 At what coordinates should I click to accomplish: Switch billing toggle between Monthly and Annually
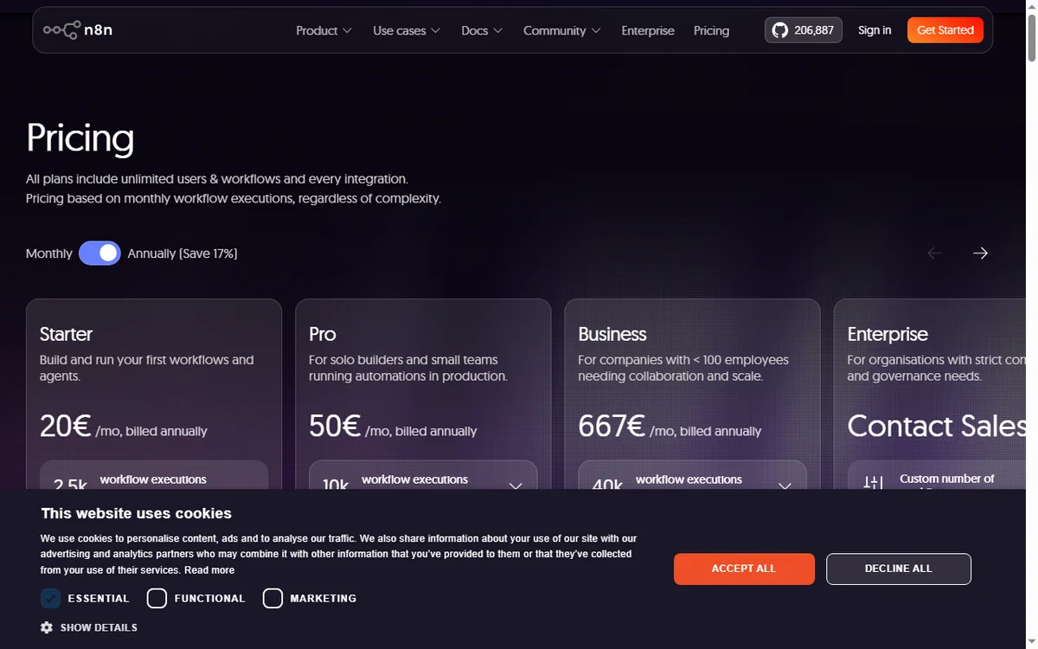click(x=99, y=253)
